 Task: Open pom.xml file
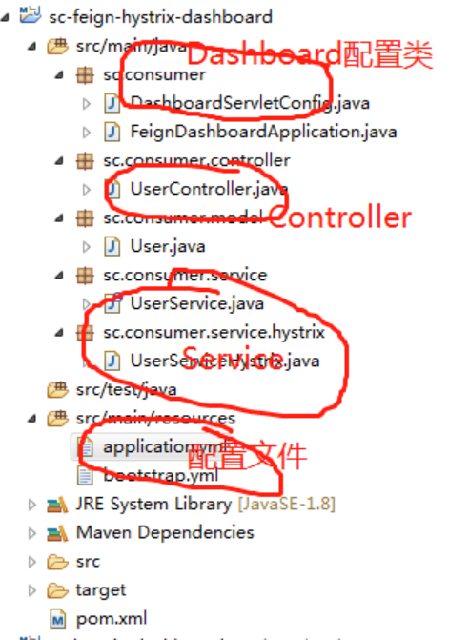coord(112,619)
